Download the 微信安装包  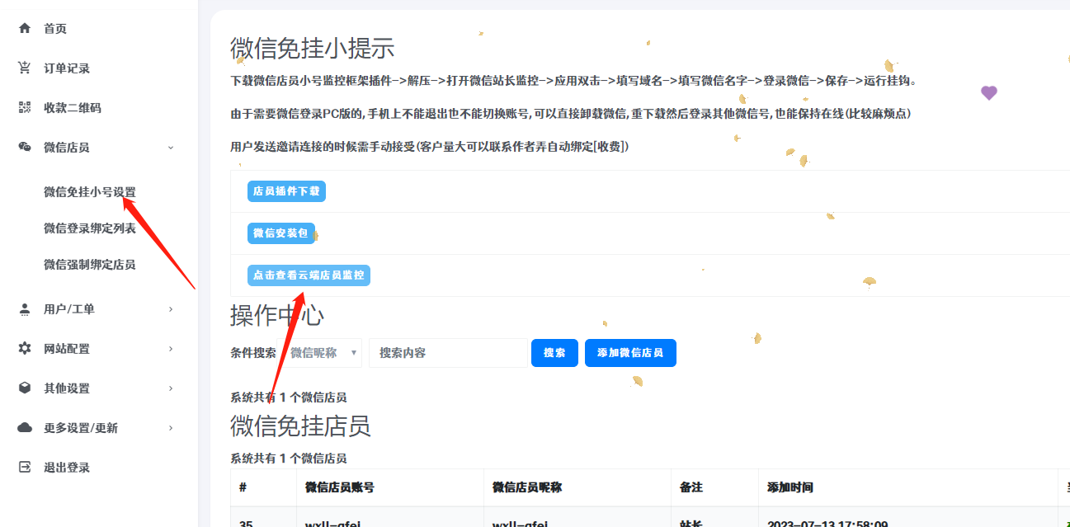280,233
